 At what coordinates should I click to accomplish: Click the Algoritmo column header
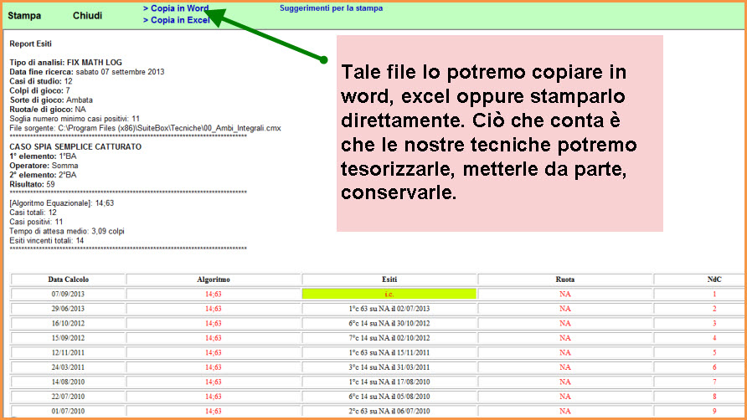coord(214,279)
